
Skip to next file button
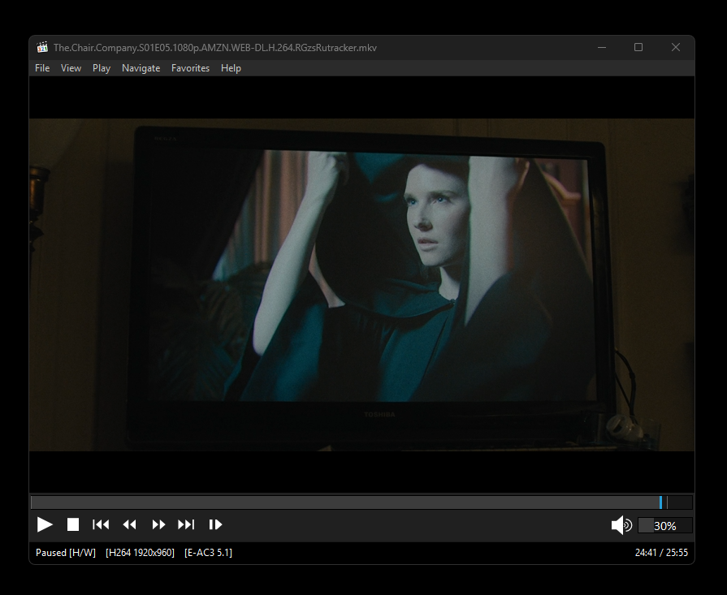[186, 524]
